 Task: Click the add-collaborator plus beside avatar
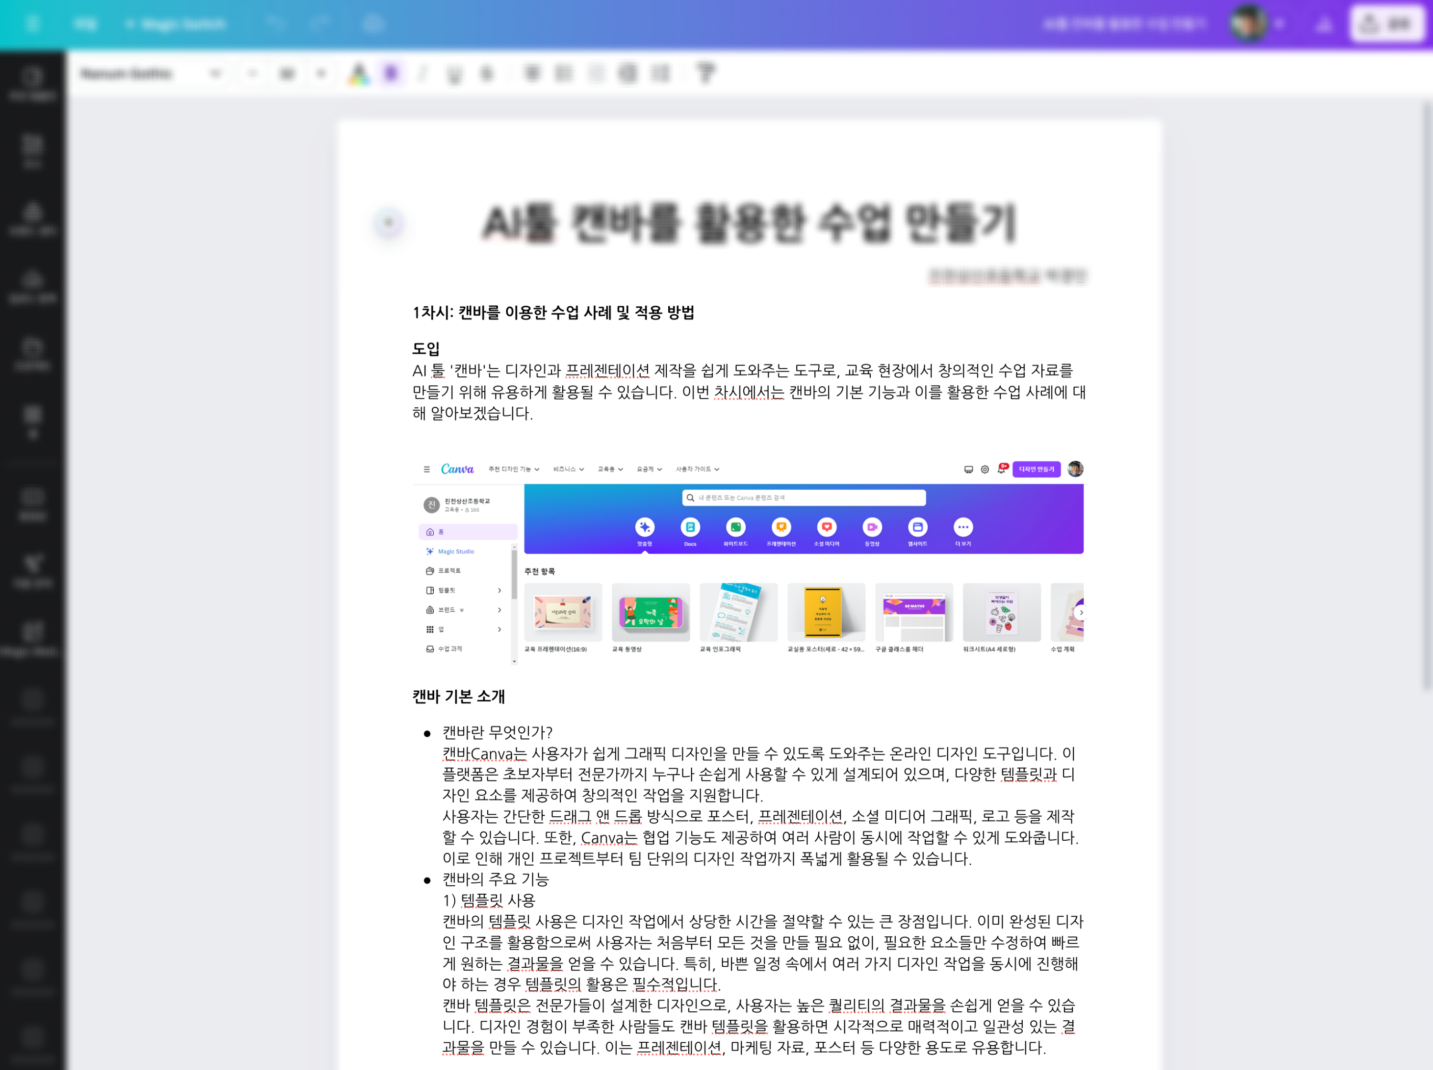[1279, 24]
